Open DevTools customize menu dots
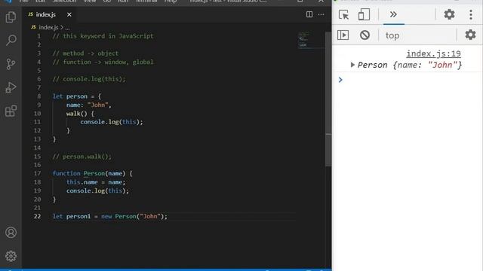The width and height of the screenshot is (483, 271). [471, 14]
